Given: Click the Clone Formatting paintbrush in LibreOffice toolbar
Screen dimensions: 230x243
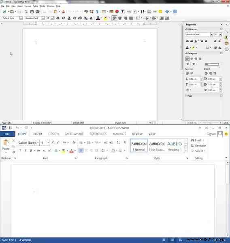Looking at the screenshot, I should coord(63,12).
